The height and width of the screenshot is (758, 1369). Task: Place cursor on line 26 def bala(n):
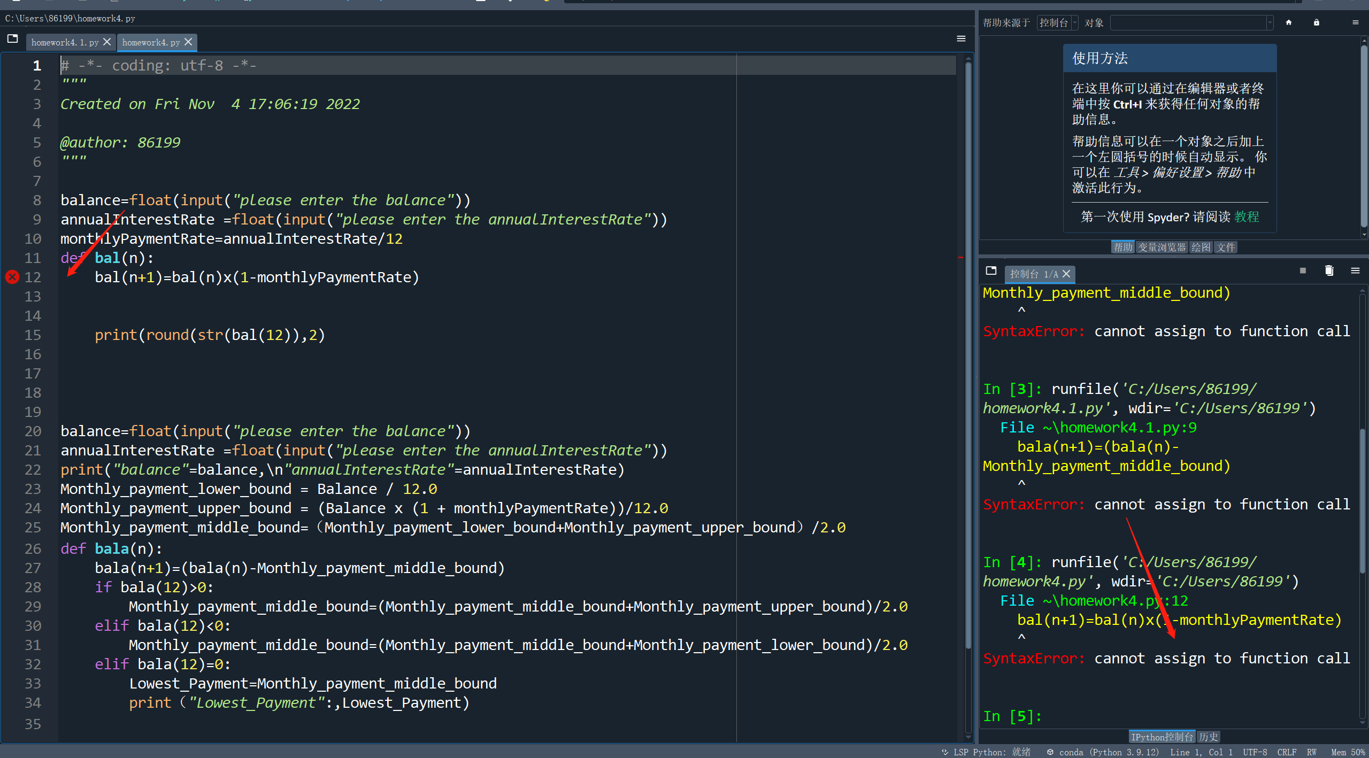tap(111, 548)
